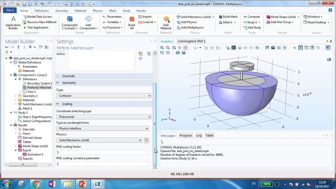Click the Active selection list box
Screen dimensions: 336x189
tap(101, 61)
